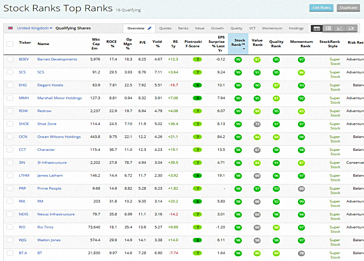Tick the MMH row checkbox

pyautogui.click(x=10, y=98)
